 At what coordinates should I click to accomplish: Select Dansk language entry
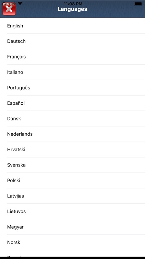pos(72,118)
